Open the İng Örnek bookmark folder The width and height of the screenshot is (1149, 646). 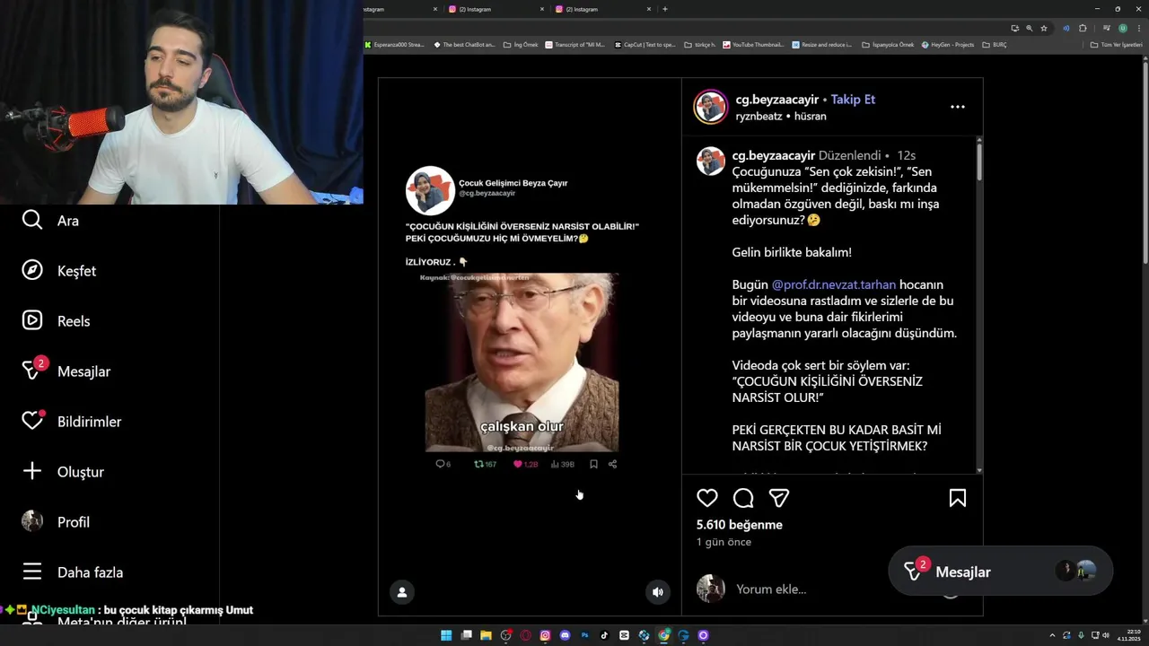tap(521, 44)
